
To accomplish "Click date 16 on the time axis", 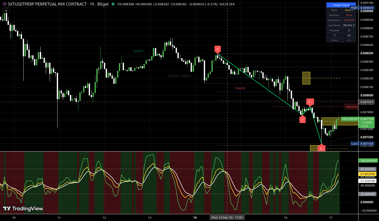I will (x=286, y=218).
